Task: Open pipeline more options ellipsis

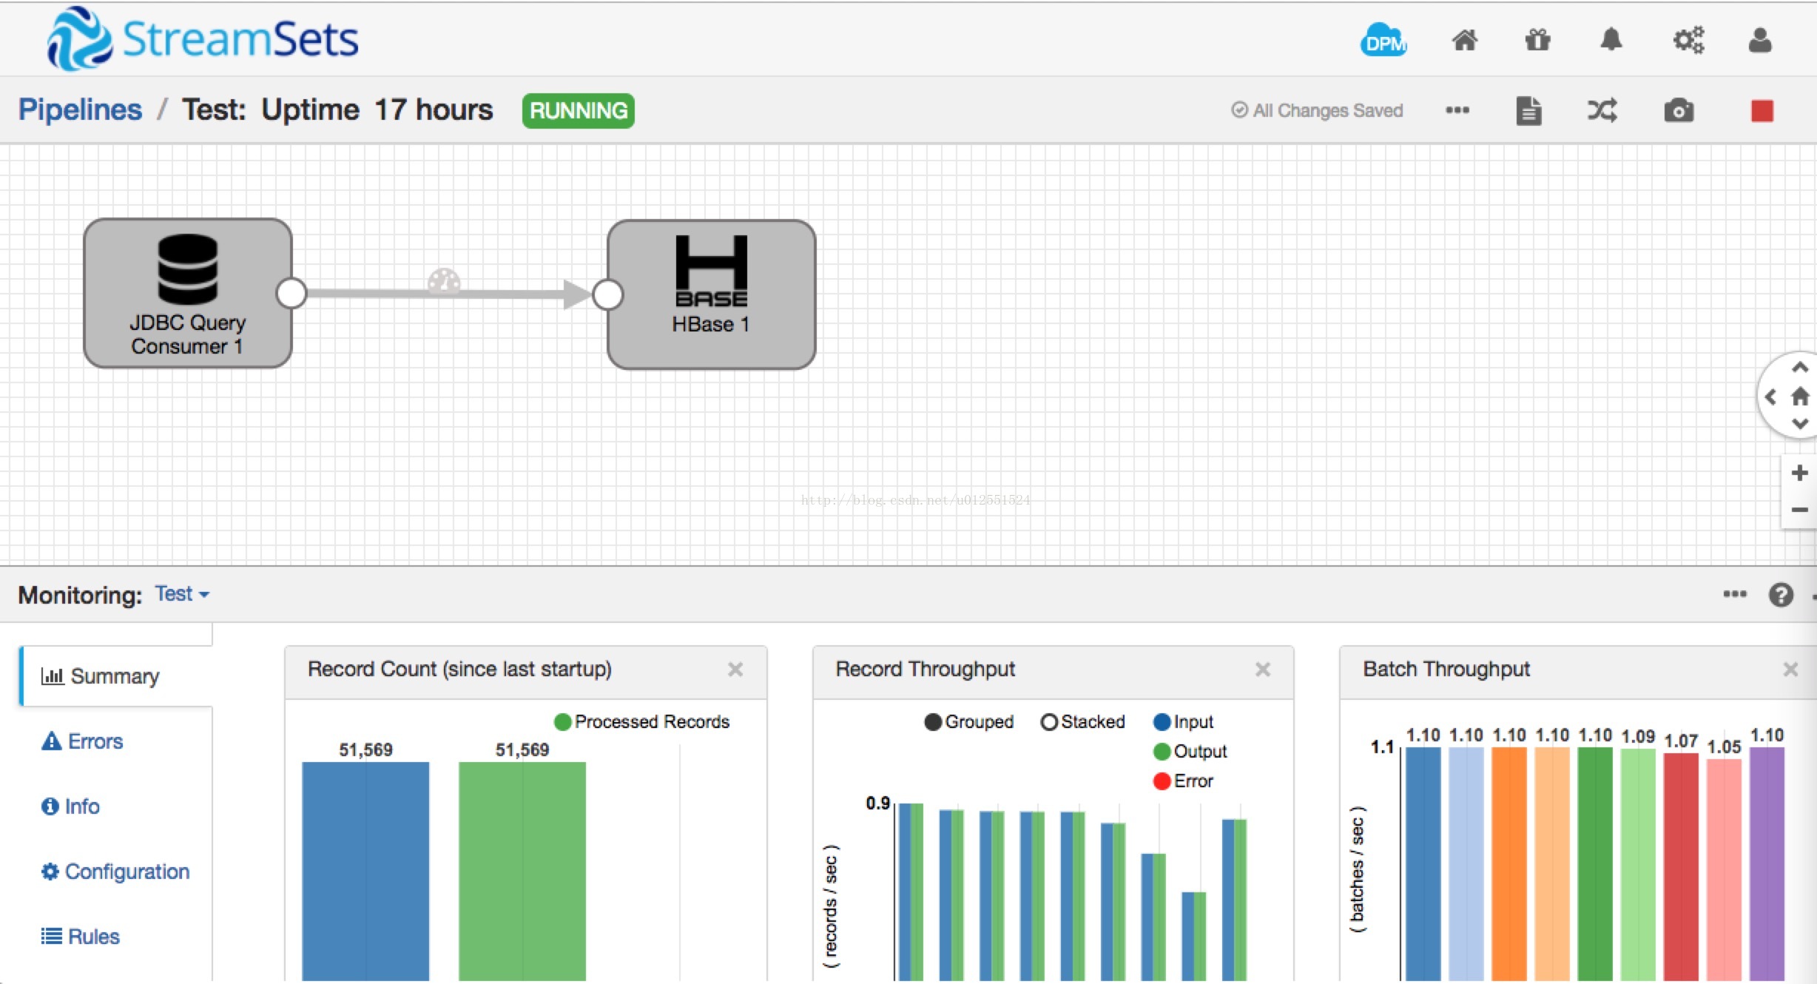Action: click(x=1457, y=110)
